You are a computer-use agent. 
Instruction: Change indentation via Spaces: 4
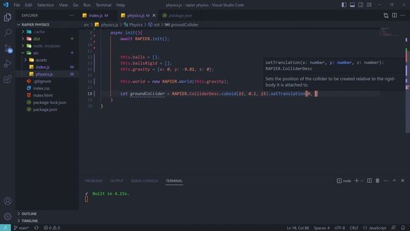[322, 228]
